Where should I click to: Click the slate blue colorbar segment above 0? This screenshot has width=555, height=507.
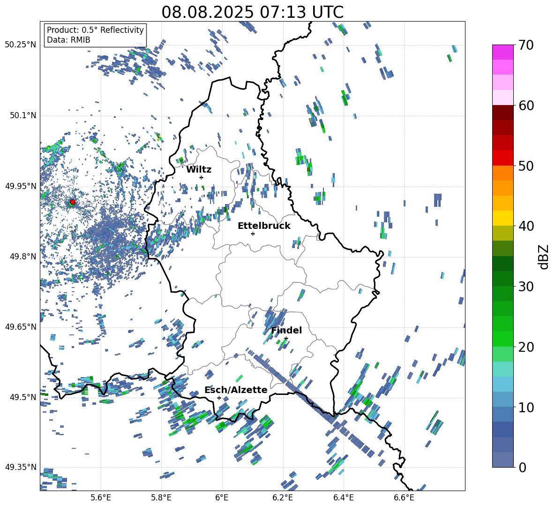coord(502,460)
